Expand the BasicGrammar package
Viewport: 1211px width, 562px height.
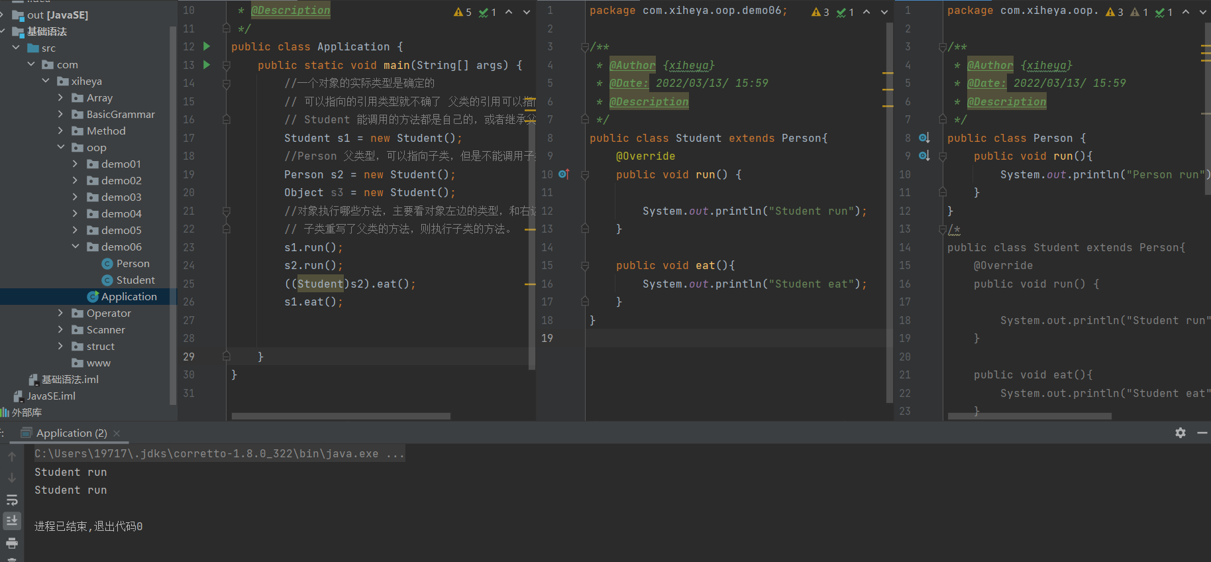[61, 114]
